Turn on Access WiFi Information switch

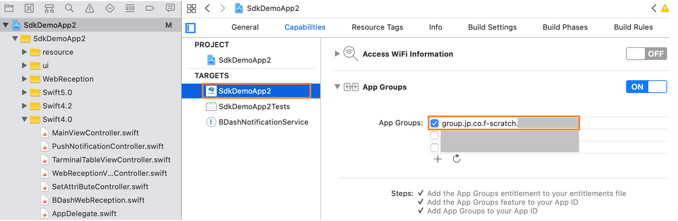point(646,54)
